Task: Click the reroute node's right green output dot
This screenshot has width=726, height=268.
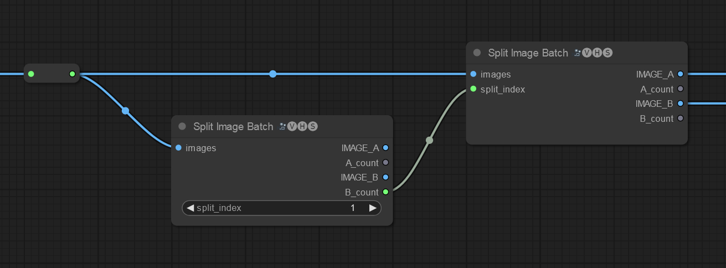Action: point(72,74)
